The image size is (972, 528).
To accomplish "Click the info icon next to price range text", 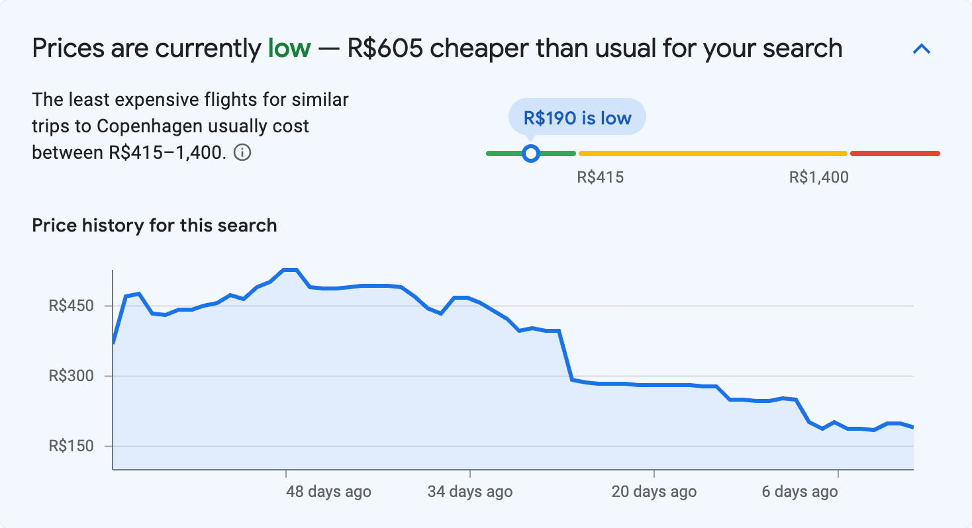I will pyautogui.click(x=243, y=153).
